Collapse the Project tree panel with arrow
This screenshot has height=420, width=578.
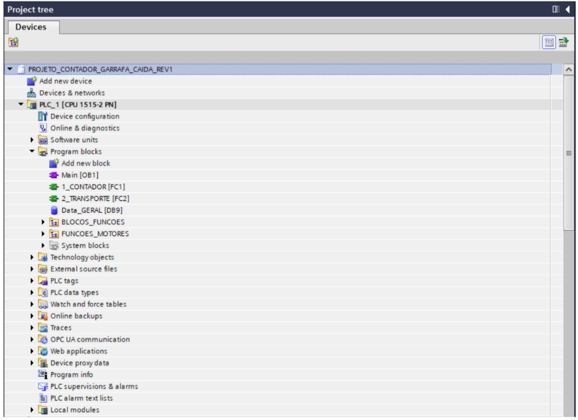click(x=568, y=9)
